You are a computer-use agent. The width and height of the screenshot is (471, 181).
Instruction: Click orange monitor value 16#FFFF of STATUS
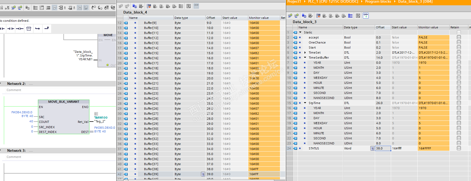click(433, 148)
